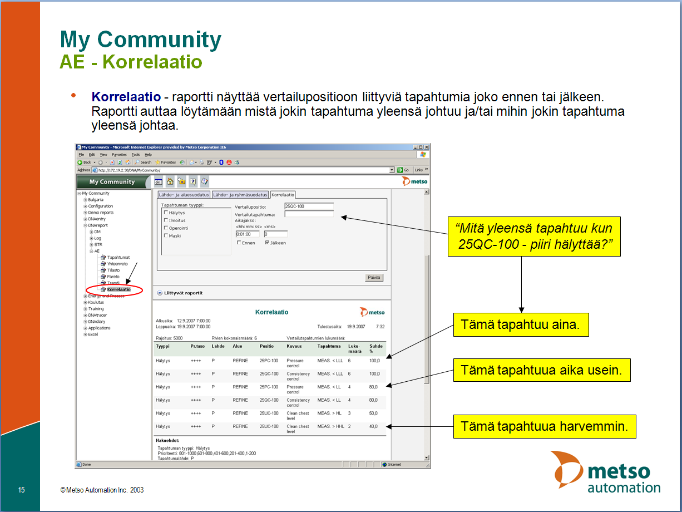Screen dimensions: 682x512
Task: Click the page vertical scrollbar down arrow
Action: 427,457
